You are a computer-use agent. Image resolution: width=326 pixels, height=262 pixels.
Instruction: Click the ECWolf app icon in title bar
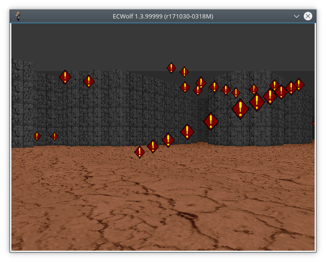[x=18, y=16]
